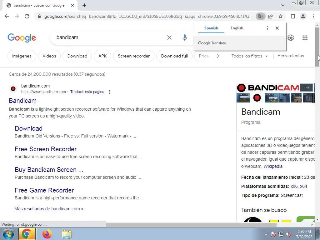Open the taskbar clock showing 5:30 PM

coord(304,234)
